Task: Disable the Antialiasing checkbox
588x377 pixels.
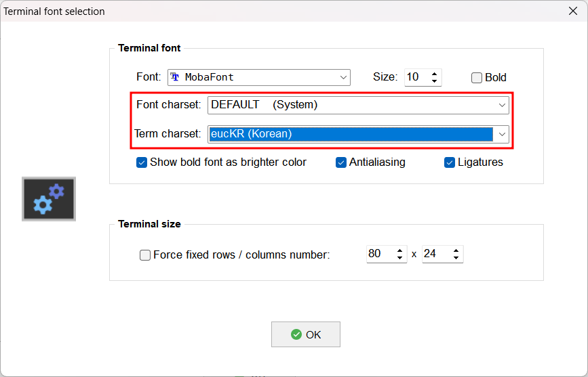Action: (341, 162)
